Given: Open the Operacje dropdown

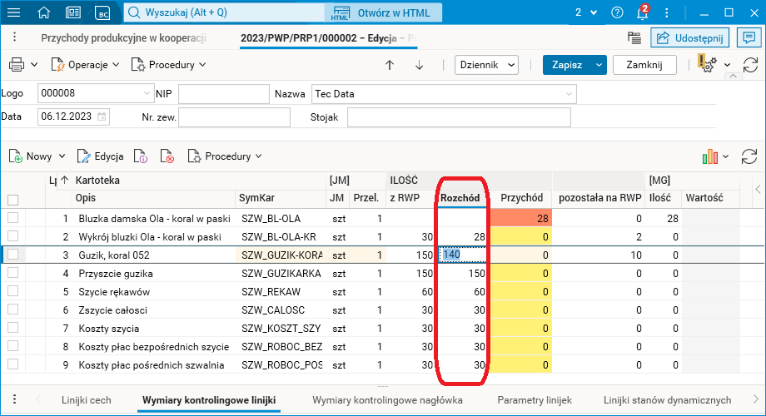Looking at the screenshot, I should [x=86, y=64].
